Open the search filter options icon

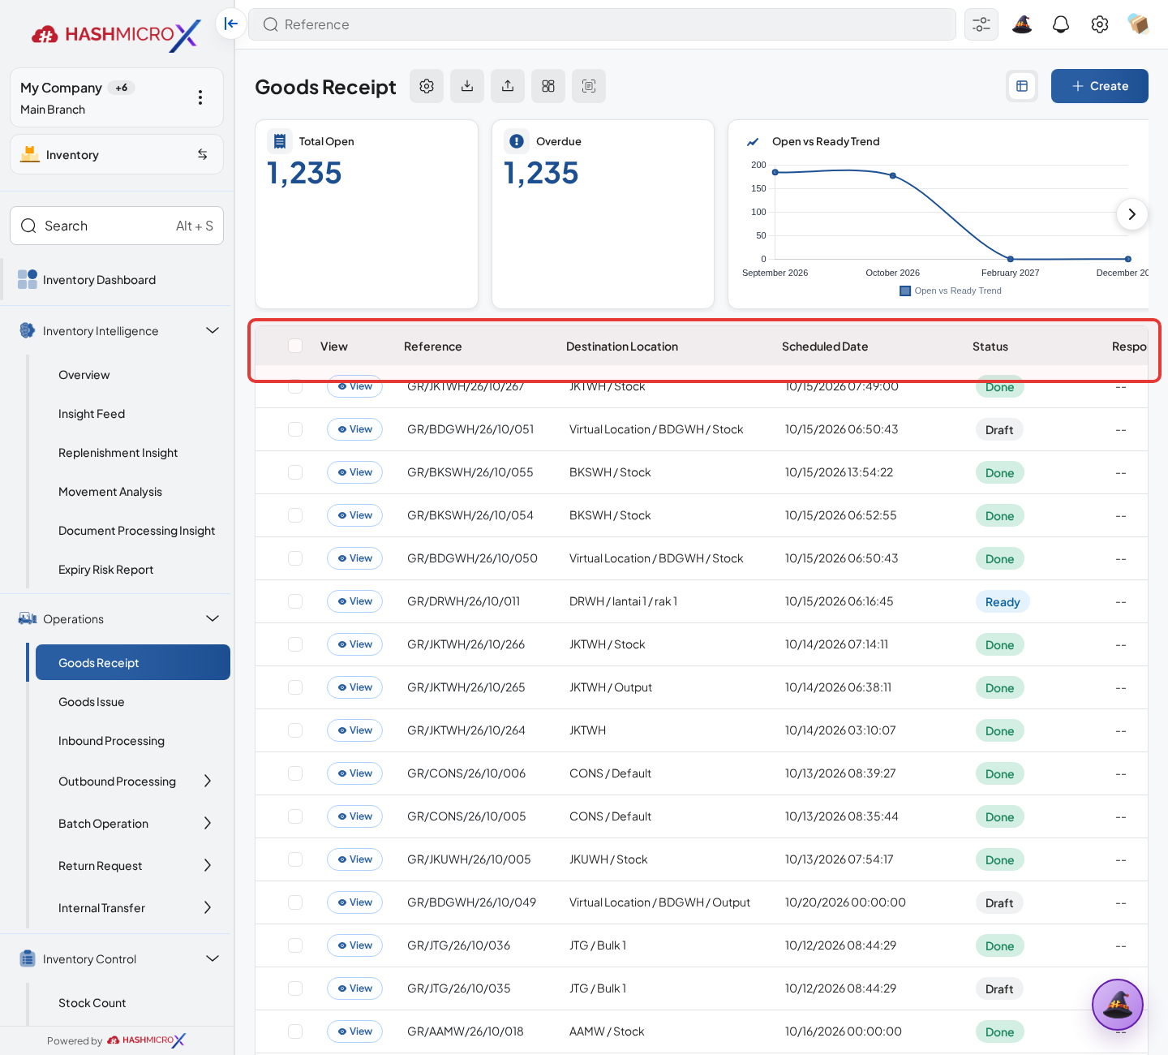[x=981, y=24]
